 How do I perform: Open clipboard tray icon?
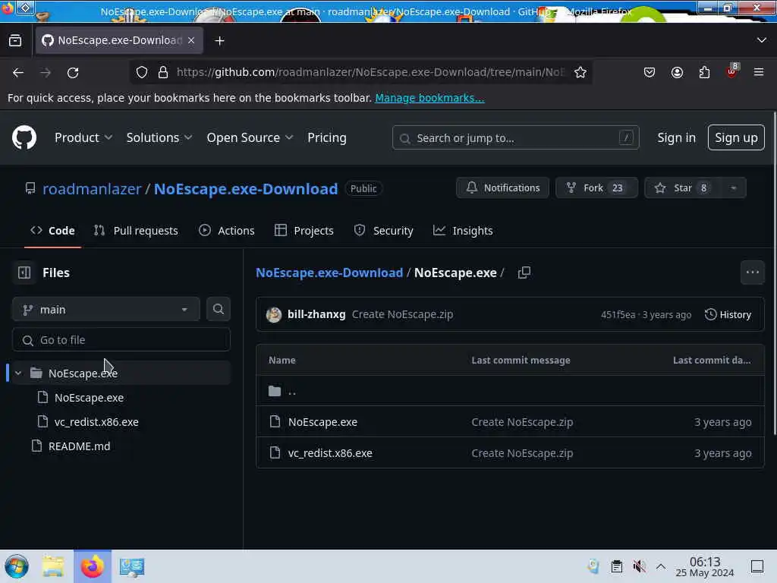pyautogui.click(x=616, y=566)
